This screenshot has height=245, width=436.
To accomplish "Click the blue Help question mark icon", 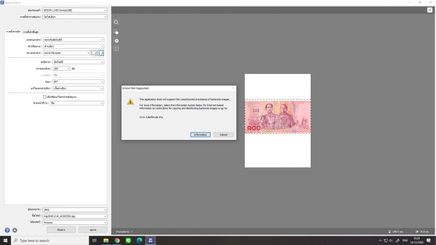I will coord(7,230).
